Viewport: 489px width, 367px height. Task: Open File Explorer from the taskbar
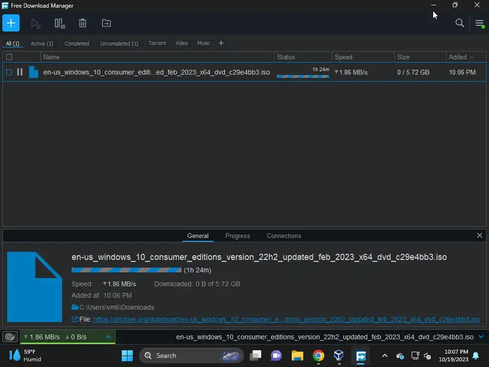coord(297,356)
